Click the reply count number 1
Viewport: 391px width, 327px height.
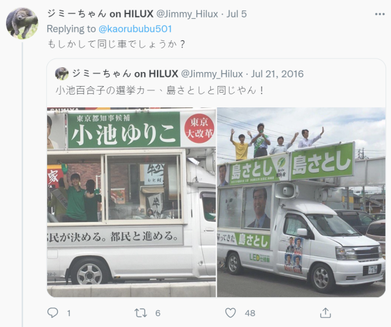tap(69, 313)
